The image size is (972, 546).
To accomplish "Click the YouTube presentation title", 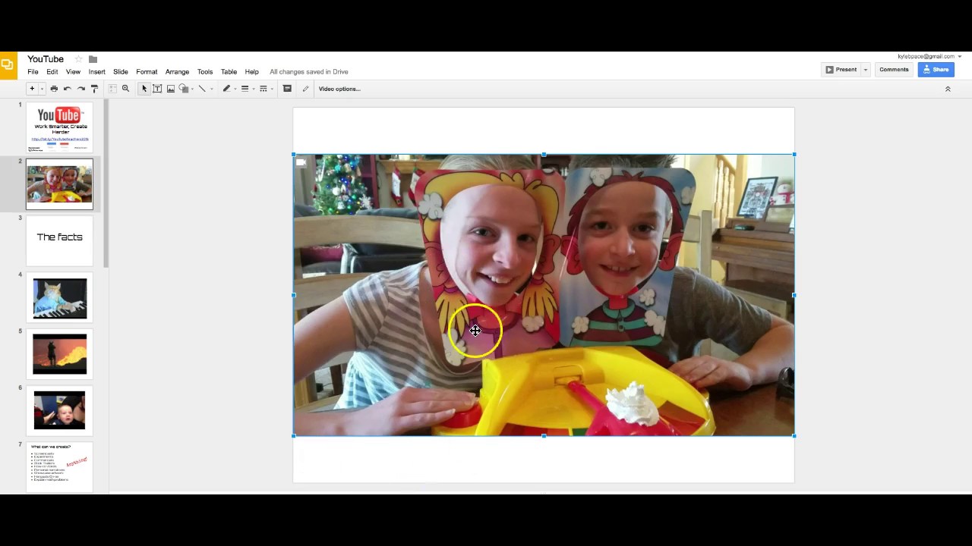I will pyautogui.click(x=46, y=59).
